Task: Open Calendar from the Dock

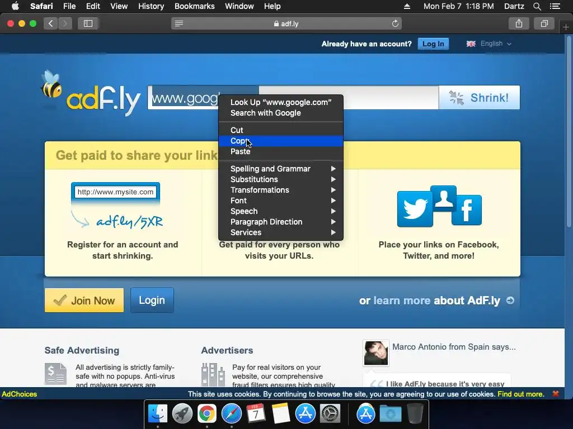Action: [256, 414]
